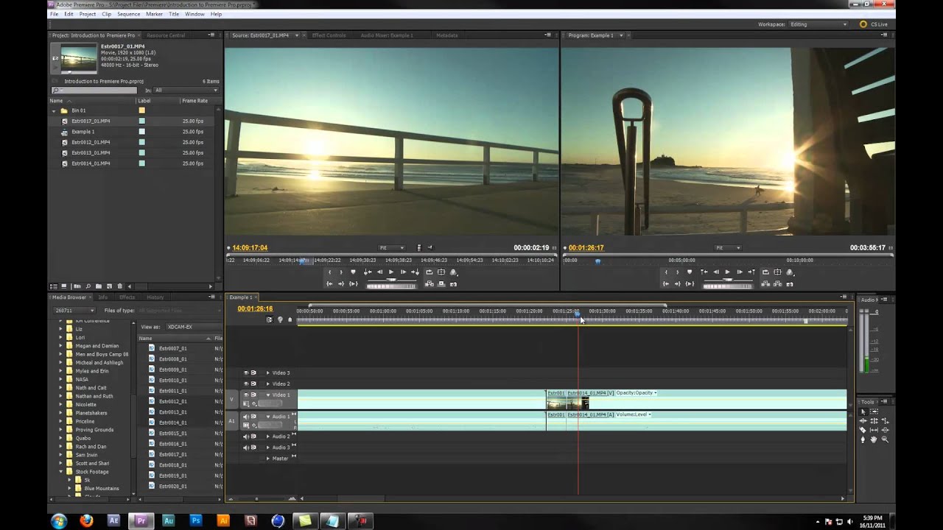The width and height of the screenshot is (943, 530).
Task: Play the Program monitor sequence
Action: (x=727, y=272)
